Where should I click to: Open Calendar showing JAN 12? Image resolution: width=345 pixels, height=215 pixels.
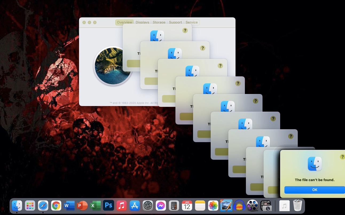187,206
